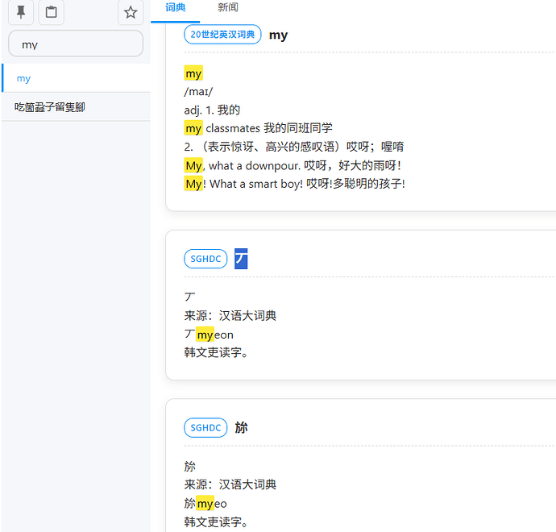
Task: Click example "my classmates 我的同班同学"
Action: pos(258,128)
